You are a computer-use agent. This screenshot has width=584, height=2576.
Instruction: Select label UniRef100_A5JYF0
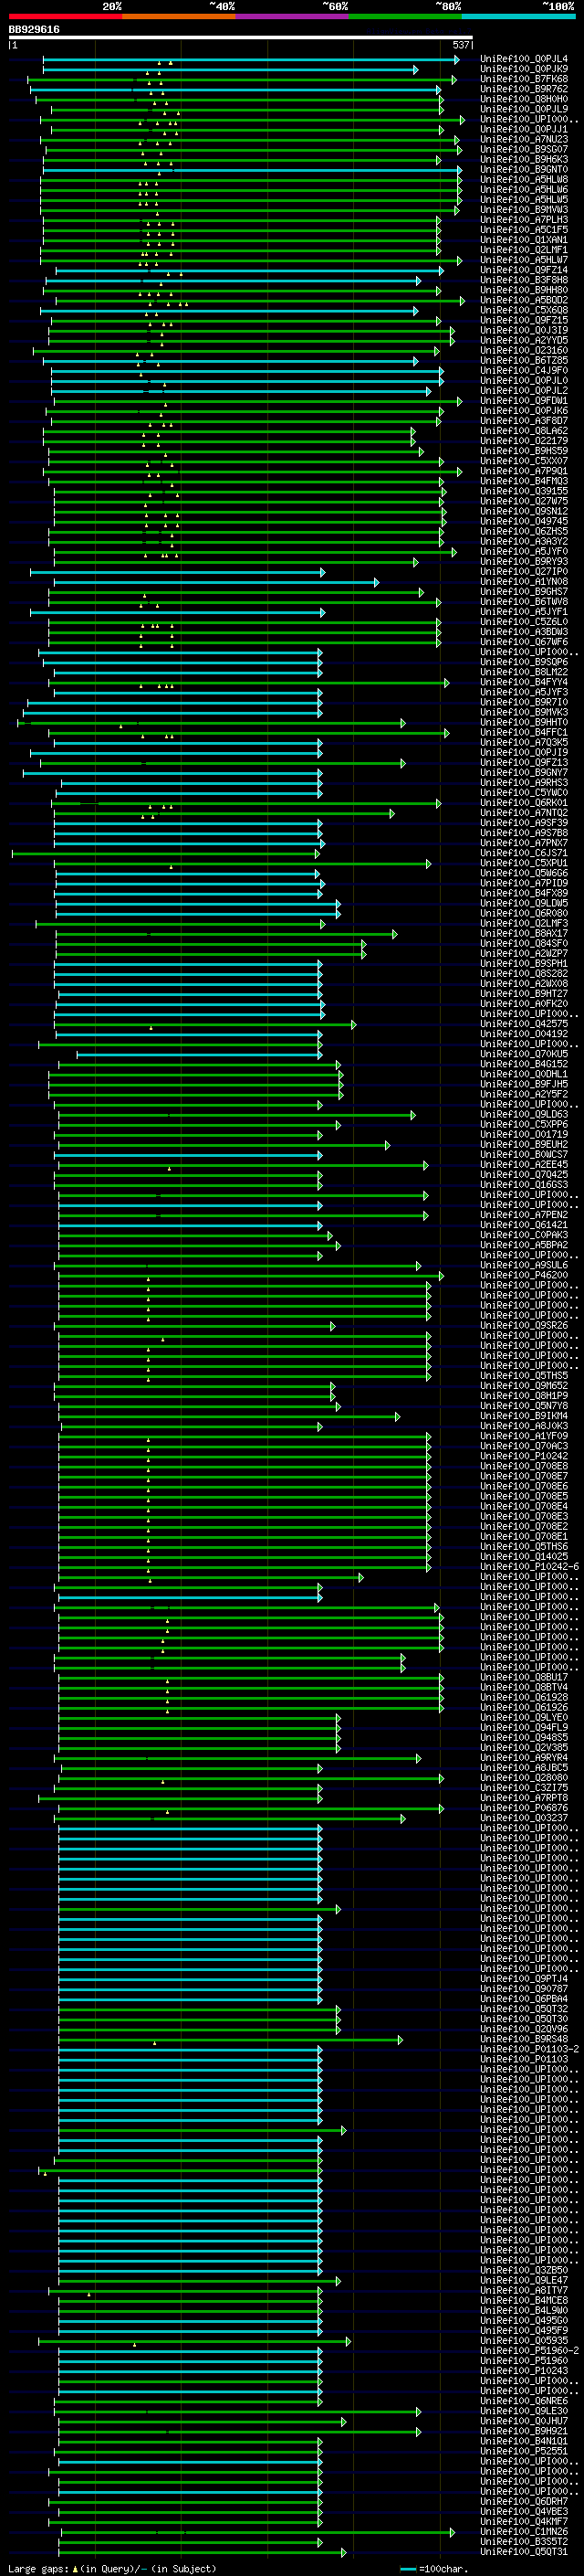[524, 551]
